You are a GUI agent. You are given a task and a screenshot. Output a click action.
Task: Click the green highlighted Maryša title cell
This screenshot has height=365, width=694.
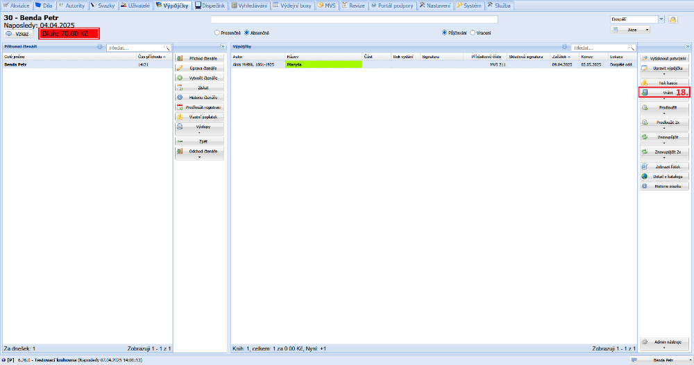323,64
